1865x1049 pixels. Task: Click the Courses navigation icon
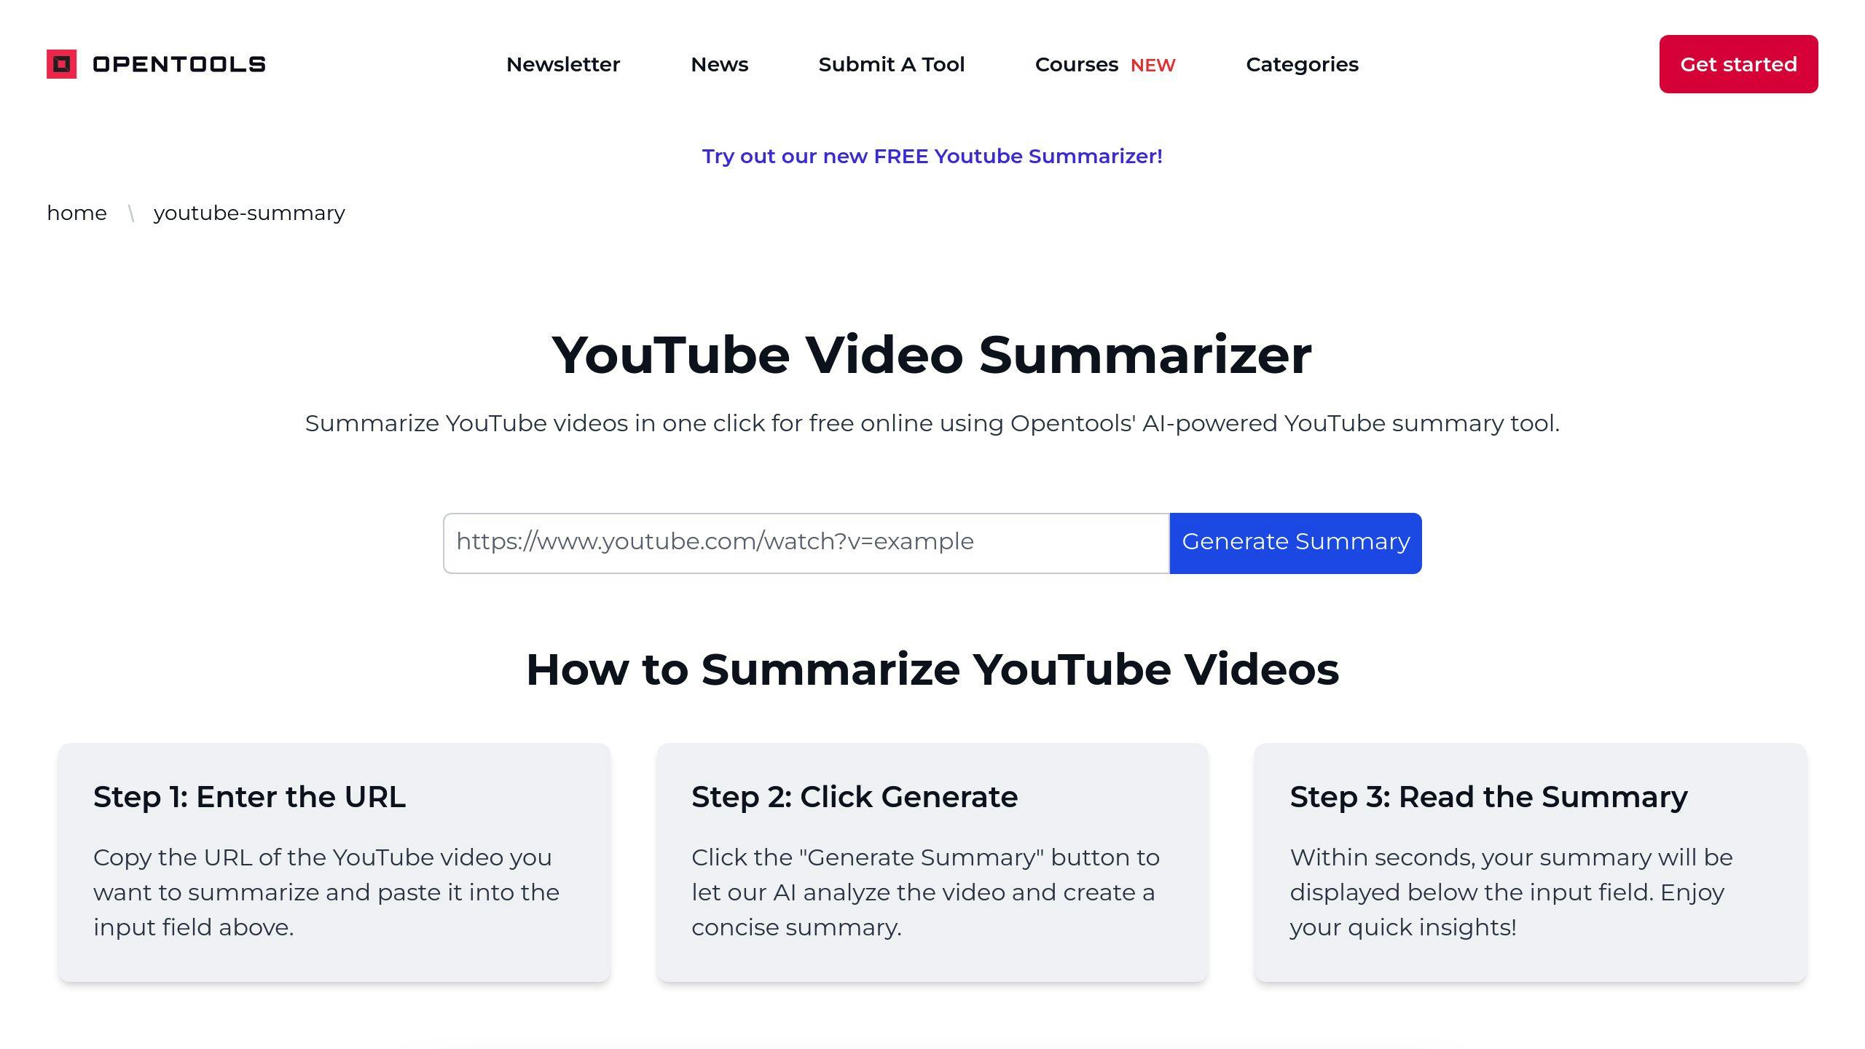[1076, 64]
